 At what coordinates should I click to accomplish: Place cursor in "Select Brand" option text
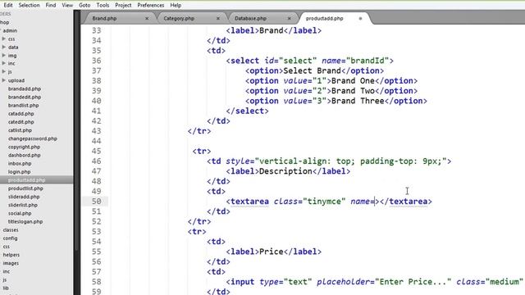coord(312,71)
